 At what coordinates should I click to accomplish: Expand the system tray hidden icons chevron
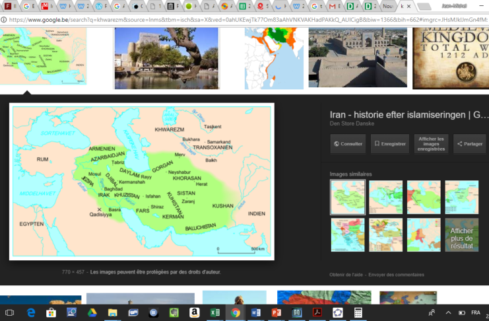pyautogui.click(x=448, y=312)
